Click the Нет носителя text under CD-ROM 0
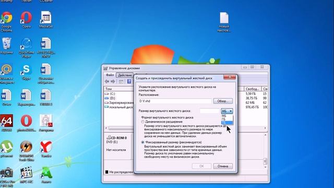The width and height of the screenshot is (334, 188). [116, 150]
